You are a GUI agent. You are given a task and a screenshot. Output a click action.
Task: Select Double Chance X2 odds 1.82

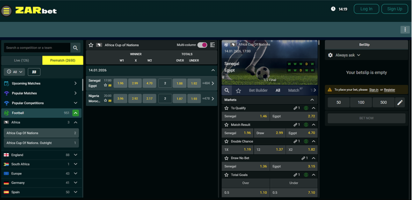tap(302, 149)
